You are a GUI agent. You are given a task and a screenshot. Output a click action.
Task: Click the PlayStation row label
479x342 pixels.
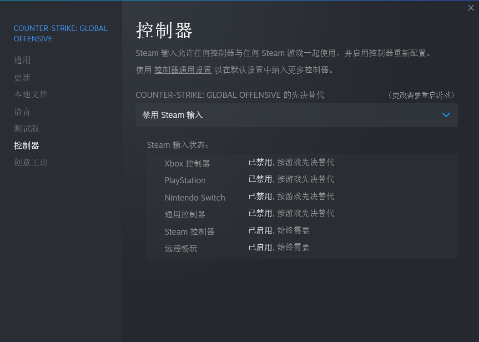coord(185,181)
